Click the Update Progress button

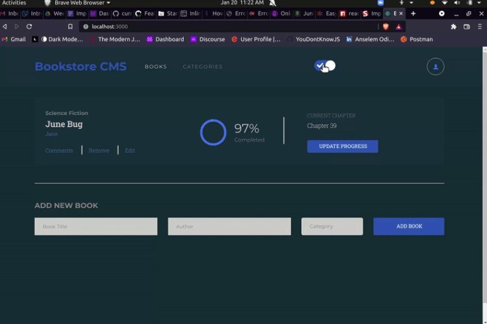tap(342, 146)
